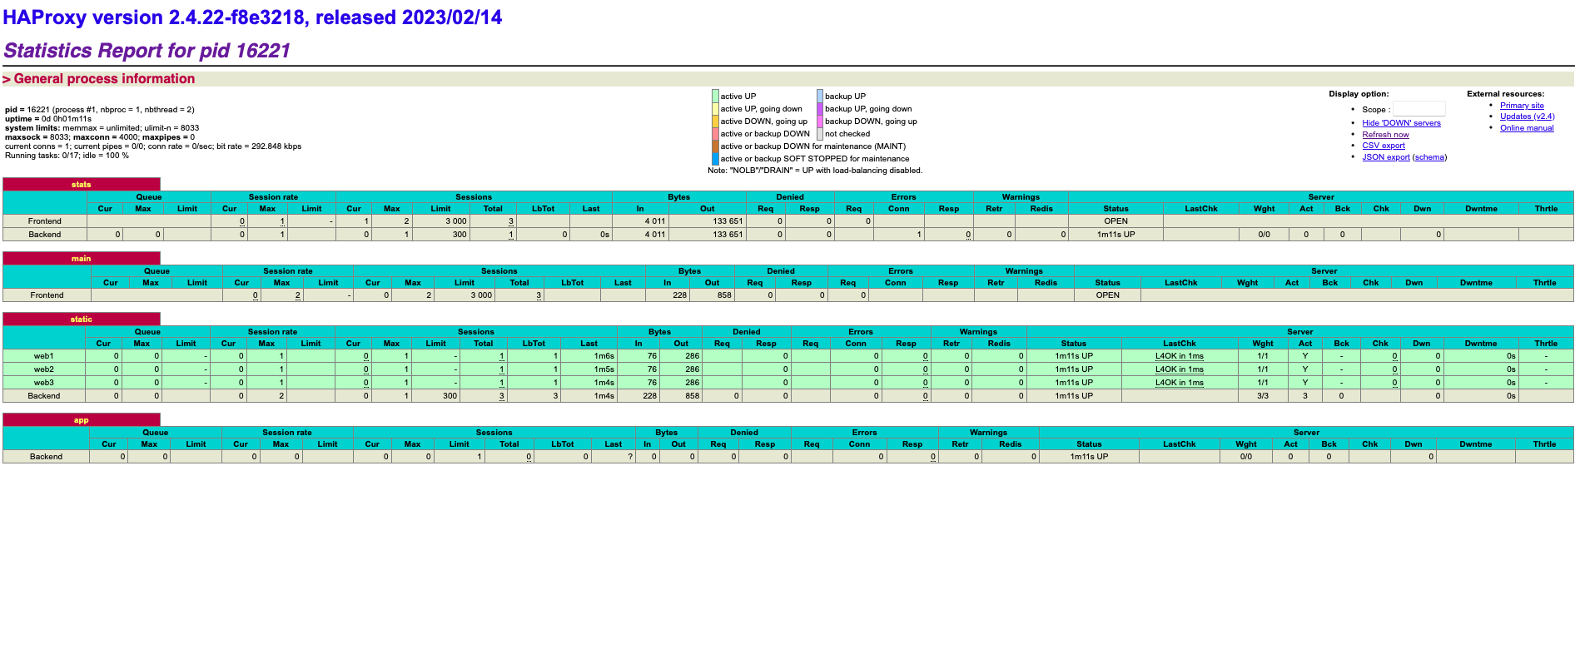Click the not checked legend swatch
The width and height of the screenshot is (1575, 649).
[x=820, y=134]
